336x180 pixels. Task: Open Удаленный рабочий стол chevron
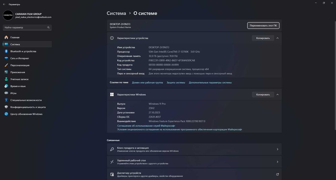click(x=278, y=162)
